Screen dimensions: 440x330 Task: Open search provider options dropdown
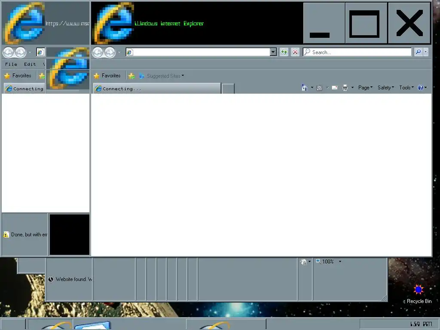coord(426,52)
